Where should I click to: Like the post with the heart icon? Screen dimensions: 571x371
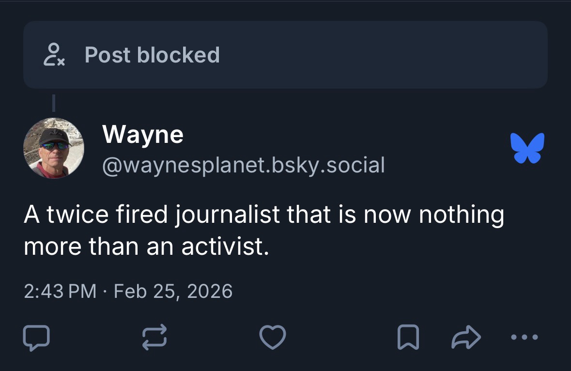pyautogui.click(x=273, y=337)
